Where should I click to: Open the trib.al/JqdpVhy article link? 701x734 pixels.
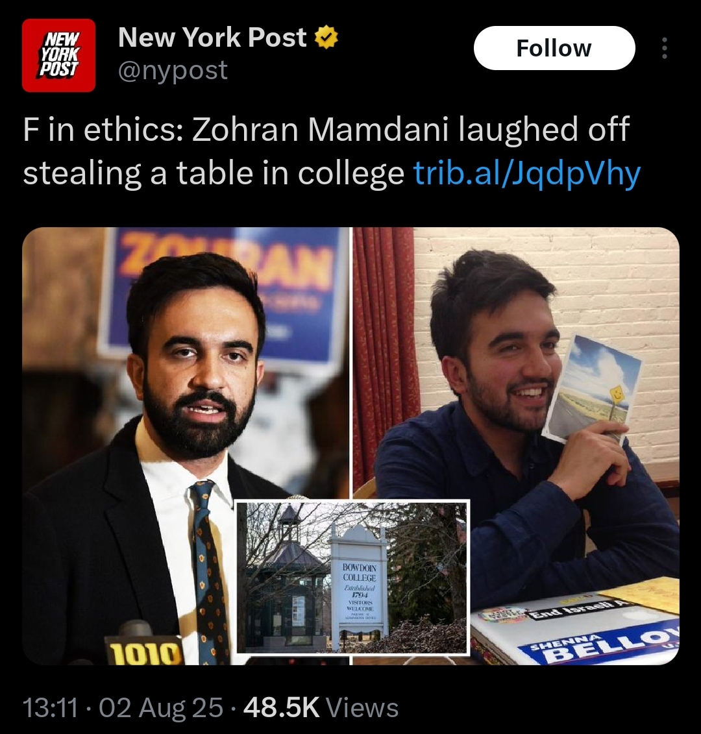(527, 173)
